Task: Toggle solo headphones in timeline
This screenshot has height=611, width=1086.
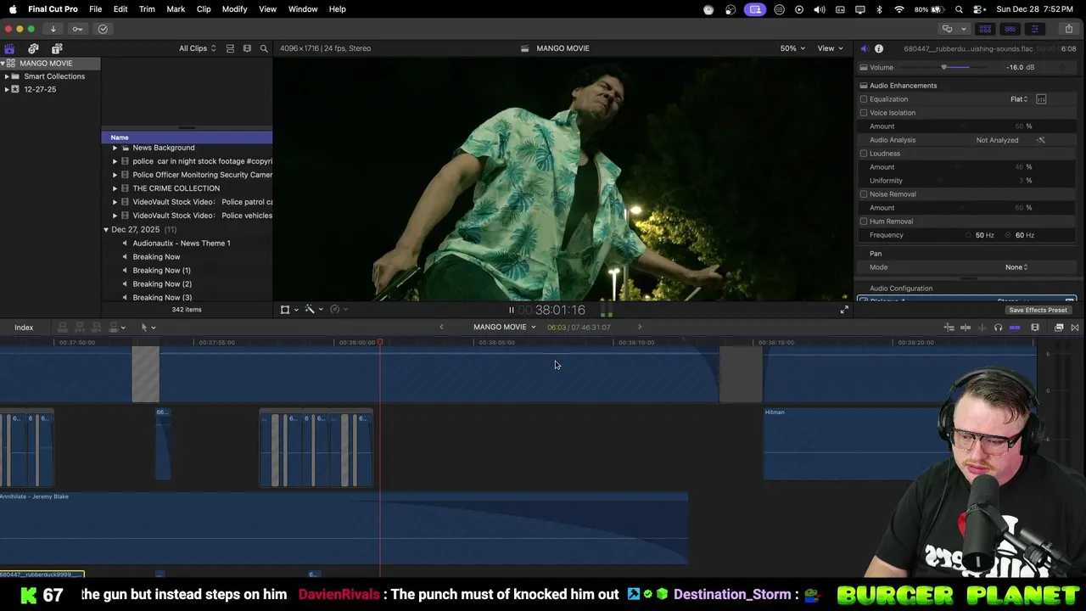Action: pos(998,328)
